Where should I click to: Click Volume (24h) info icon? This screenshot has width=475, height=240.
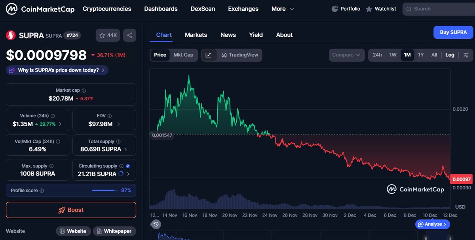click(53, 116)
